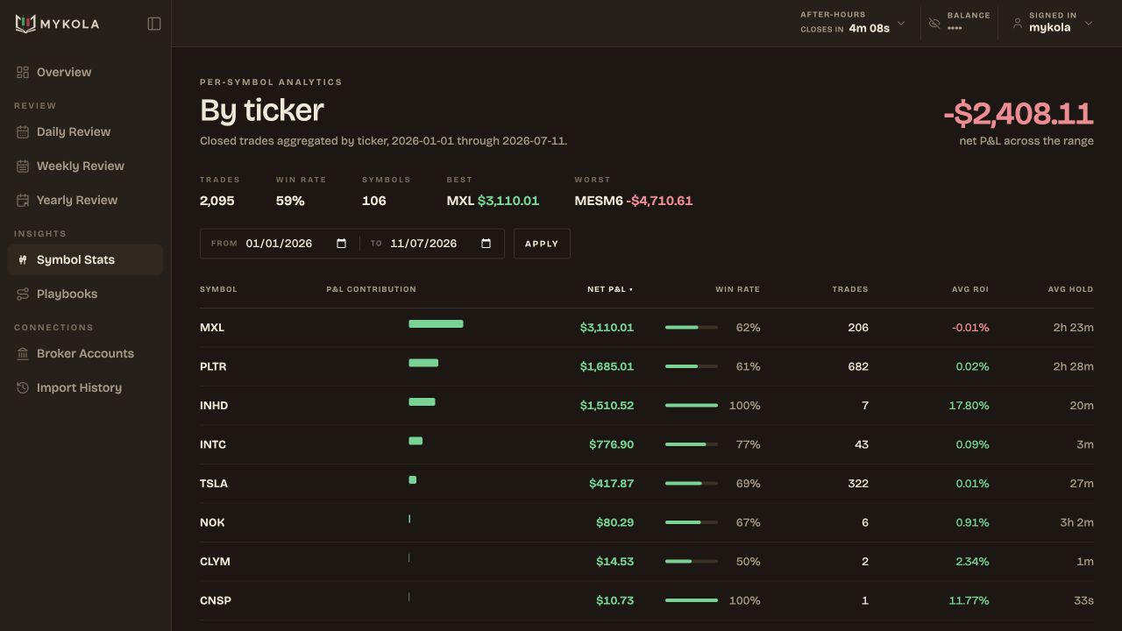The width and height of the screenshot is (1122, 631).
Task: Sort by Trades column header
Action: click(x=850, y=289)
